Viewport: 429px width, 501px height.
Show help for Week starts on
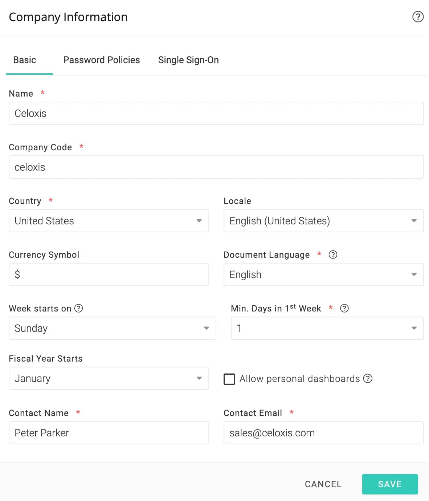point(79,308)
